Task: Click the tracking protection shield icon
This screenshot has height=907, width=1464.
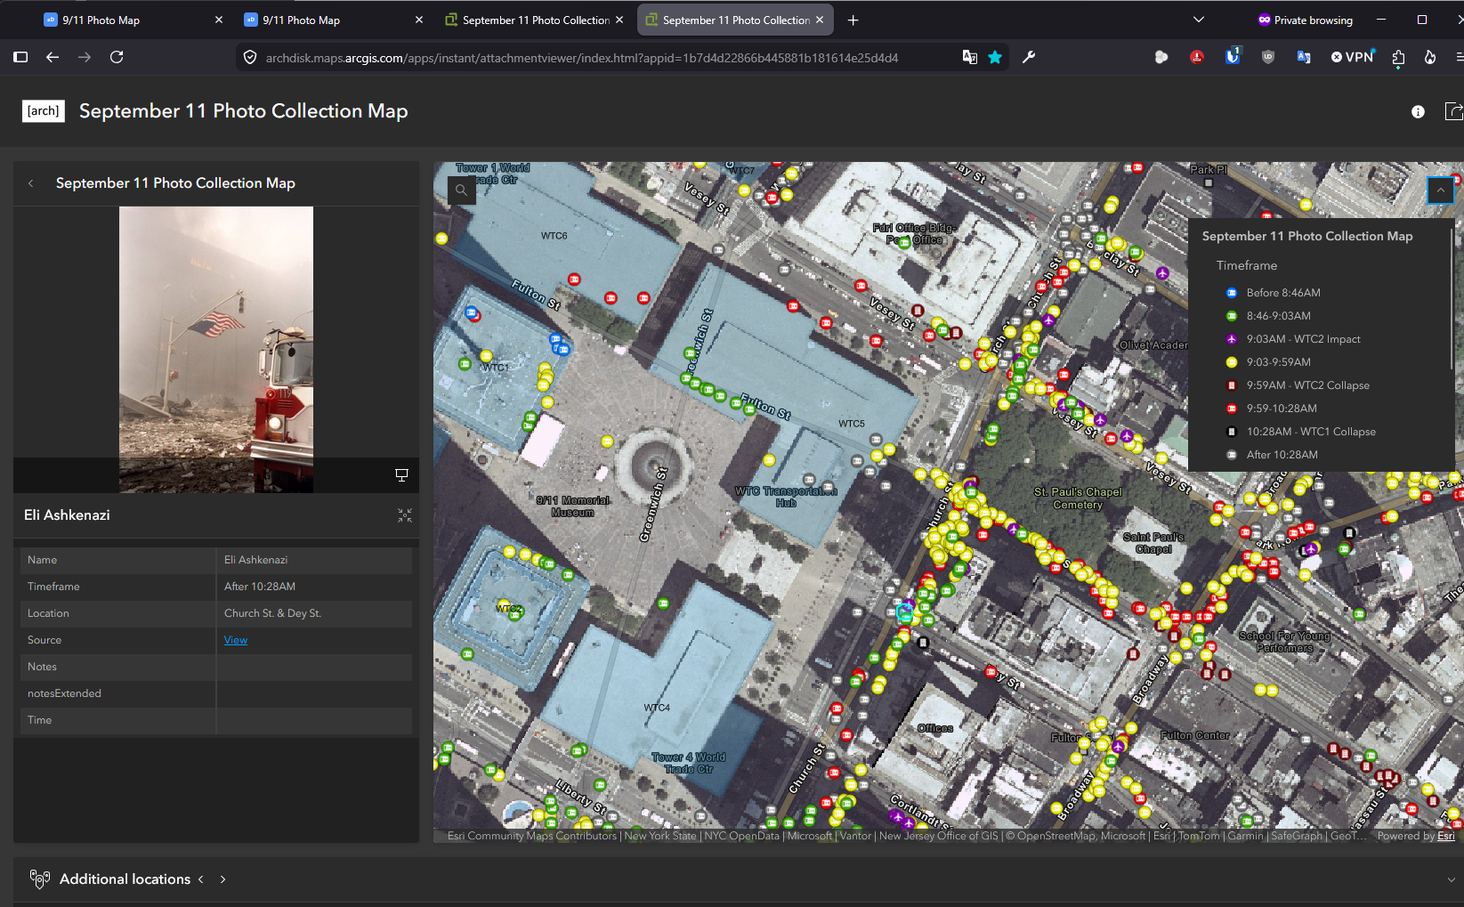Action: click(x=250, y=57)
